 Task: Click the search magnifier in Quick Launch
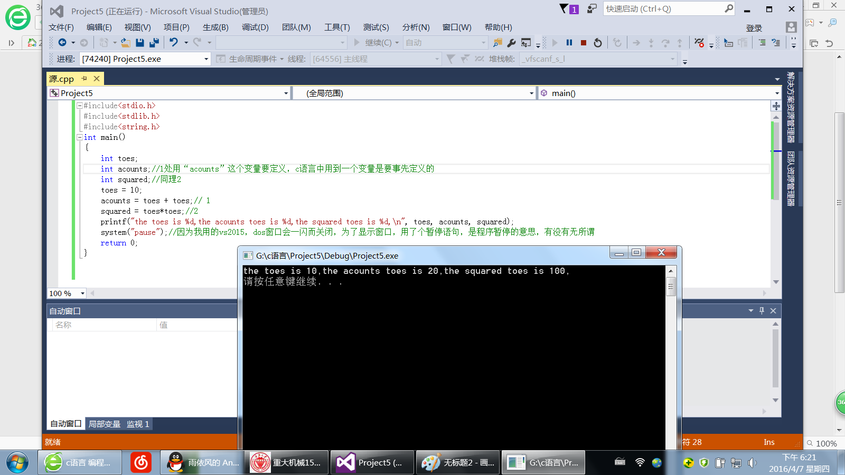(729, 8)
